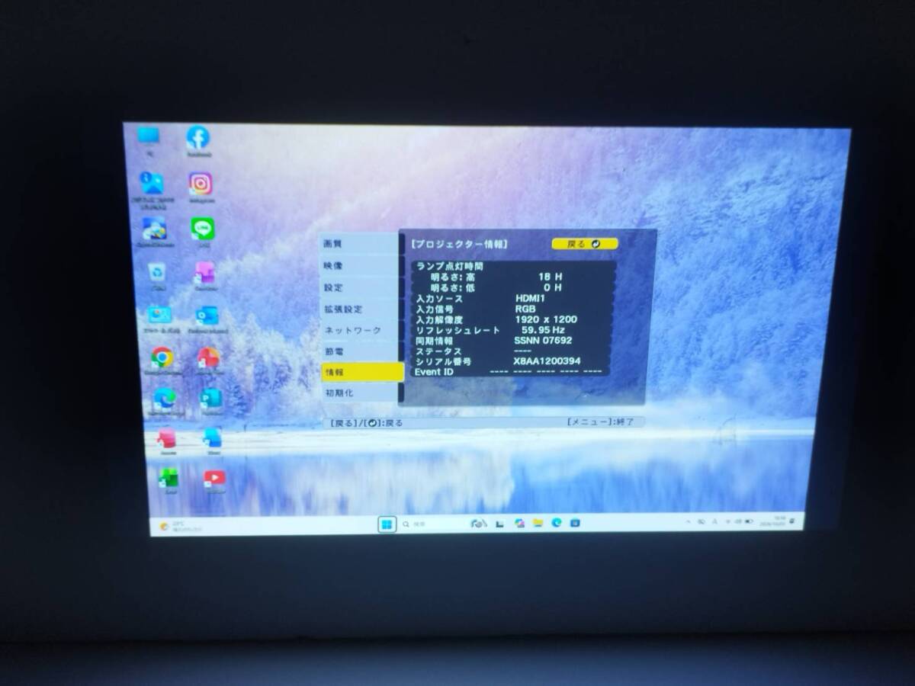Viewport: 915px width, 686px height.
Task: Open the purple app shortcut beside Recycle Bin
Action: 204,272
